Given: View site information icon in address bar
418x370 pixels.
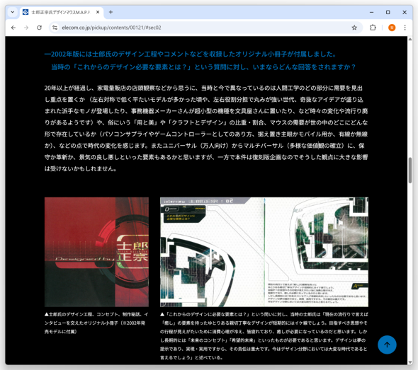Looking at the screenshot, I should 55,28.
